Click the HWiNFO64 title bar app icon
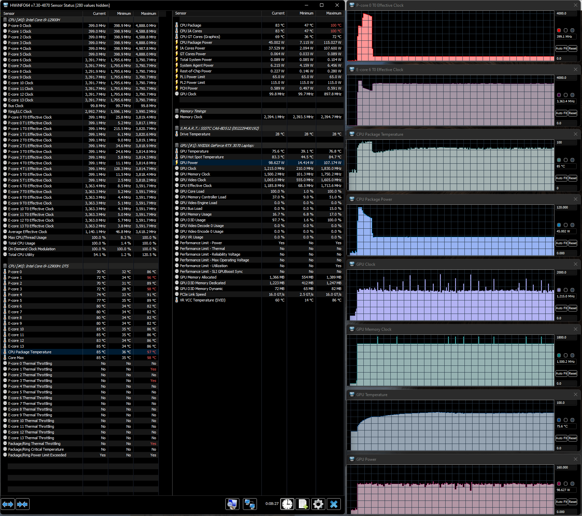 tap(6, 5)
